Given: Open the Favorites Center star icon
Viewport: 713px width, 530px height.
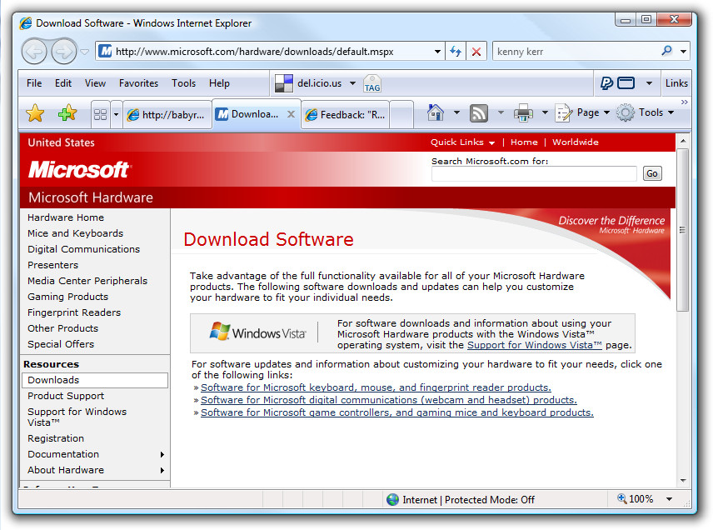Looking at the screenshot, I should (x=35, y=112).
